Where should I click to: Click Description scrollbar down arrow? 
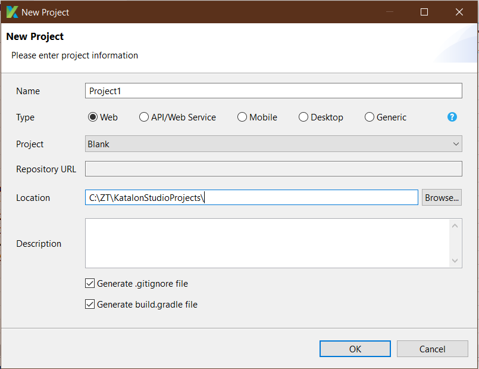[455, 261]
